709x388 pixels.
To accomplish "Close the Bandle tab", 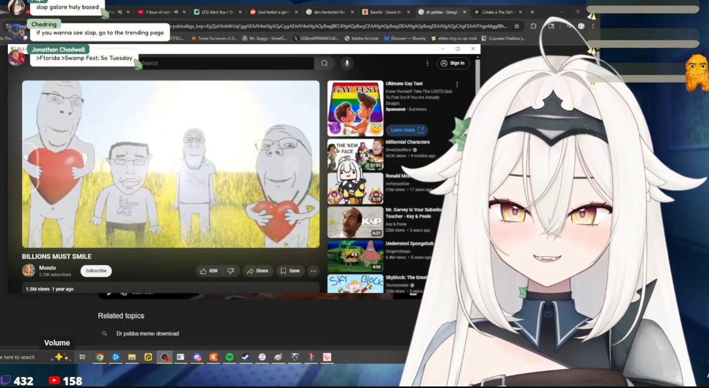I will (408, 12).
